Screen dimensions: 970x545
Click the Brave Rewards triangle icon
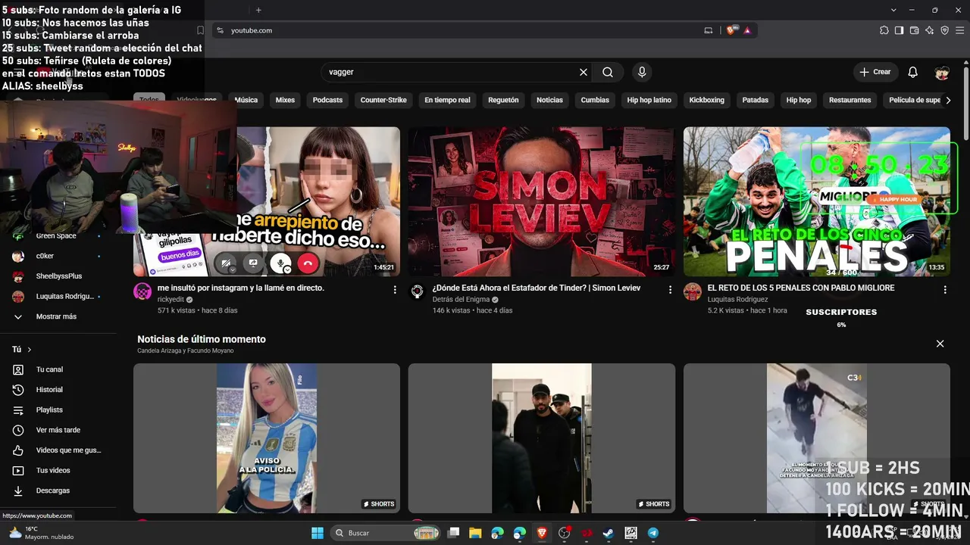pyautogui.click(x=747, y=30)
